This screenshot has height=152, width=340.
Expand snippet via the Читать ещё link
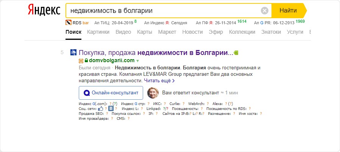point(159,81)
